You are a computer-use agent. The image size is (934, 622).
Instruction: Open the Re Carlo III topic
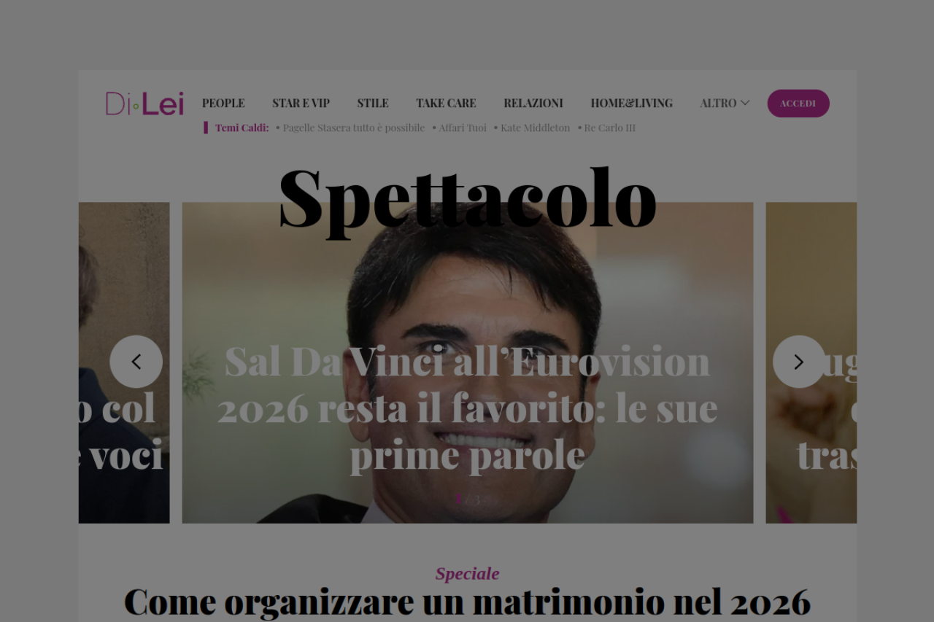coord(609,128)
